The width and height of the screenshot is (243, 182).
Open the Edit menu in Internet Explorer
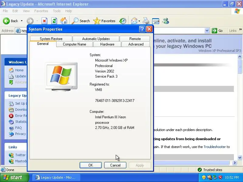pos(15,11)
